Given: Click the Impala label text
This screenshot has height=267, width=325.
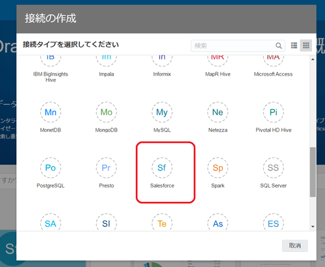Looking at the screenshot, I should [107, 74].
